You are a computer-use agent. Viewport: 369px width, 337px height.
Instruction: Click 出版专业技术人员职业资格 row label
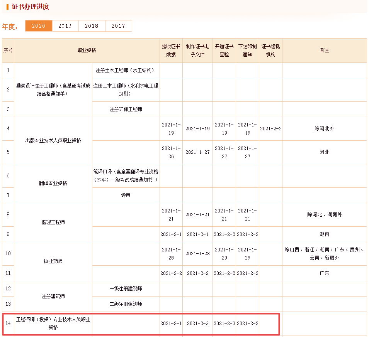(53, 140)
